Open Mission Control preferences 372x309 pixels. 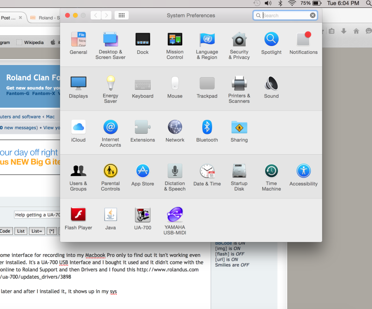[x=175, y=46]
